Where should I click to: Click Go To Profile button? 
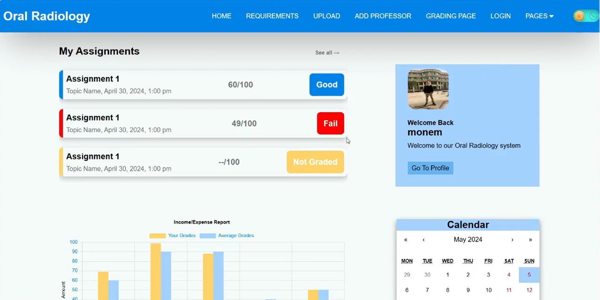(x=430, y=168)
